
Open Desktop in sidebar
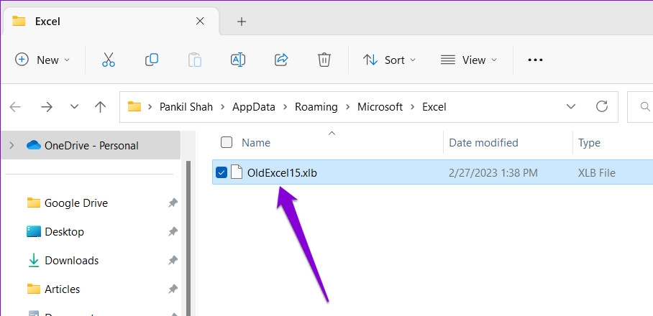click(64, 231)
